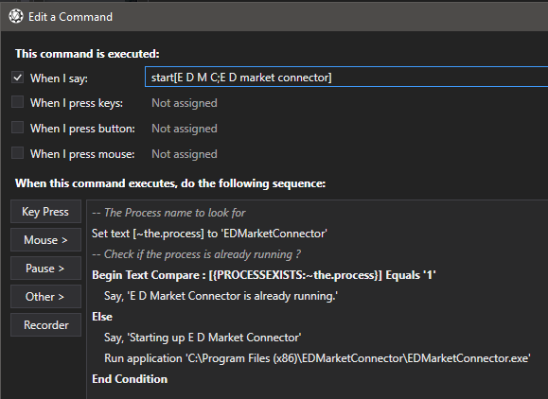Select 'Say, E D Market Connector is already running' row
548x399 pixels.
click(x=221, y=296)
